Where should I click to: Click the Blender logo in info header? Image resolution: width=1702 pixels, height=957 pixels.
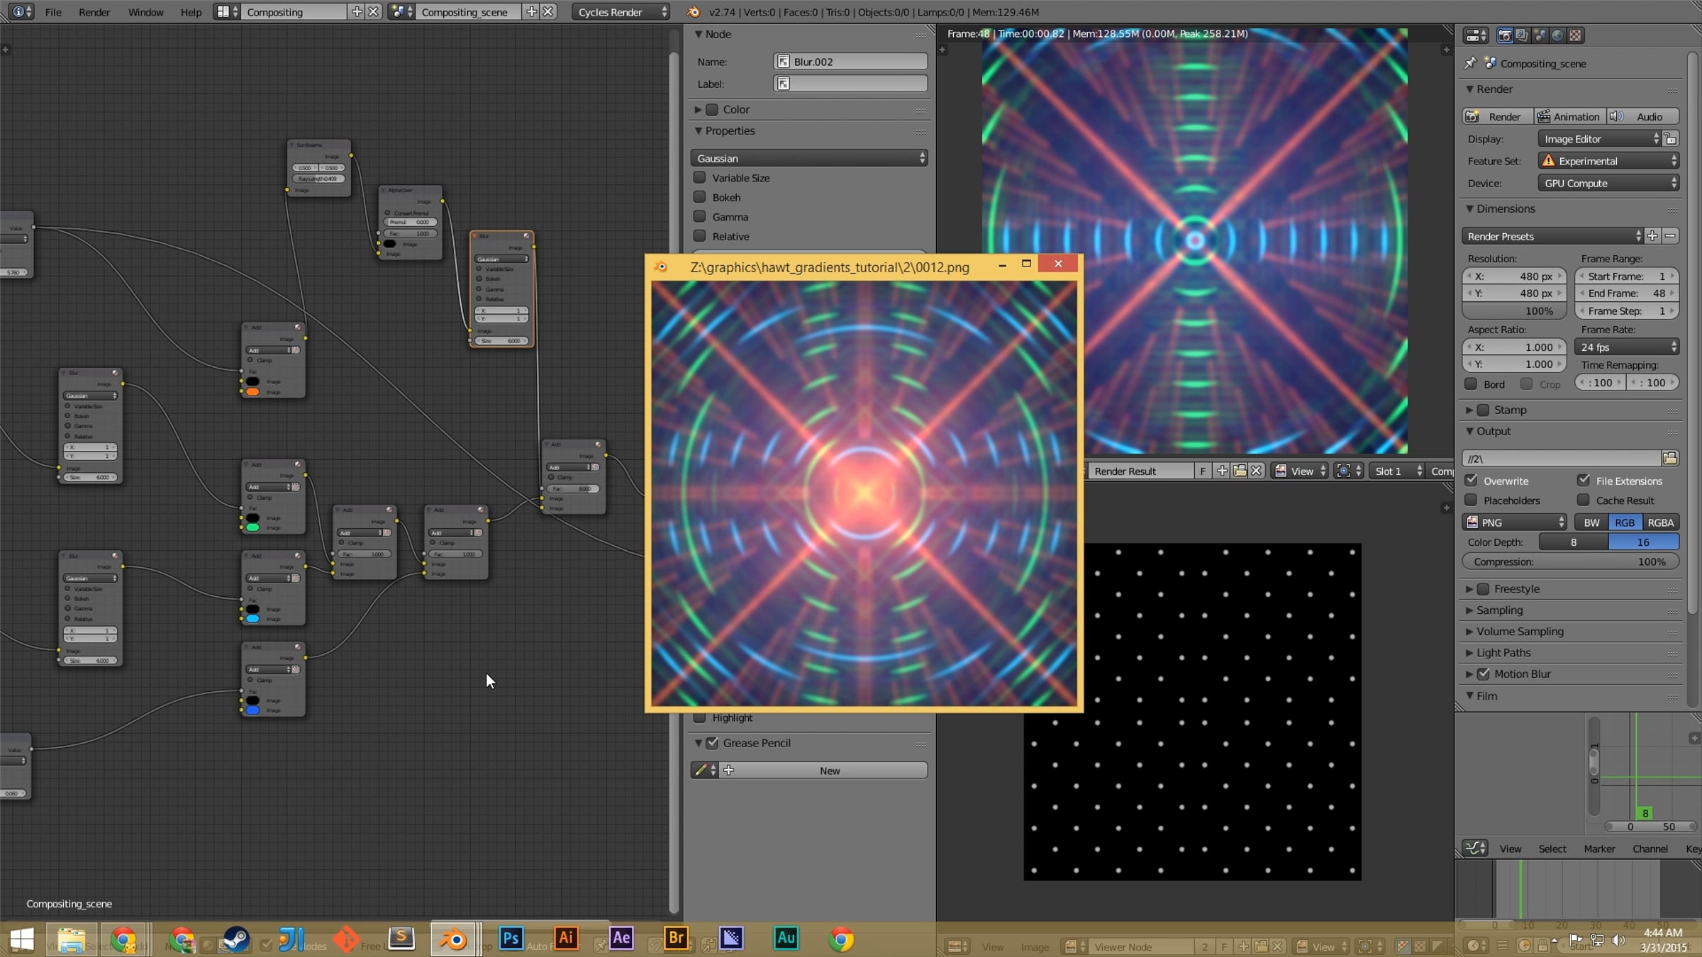point(694,12)
